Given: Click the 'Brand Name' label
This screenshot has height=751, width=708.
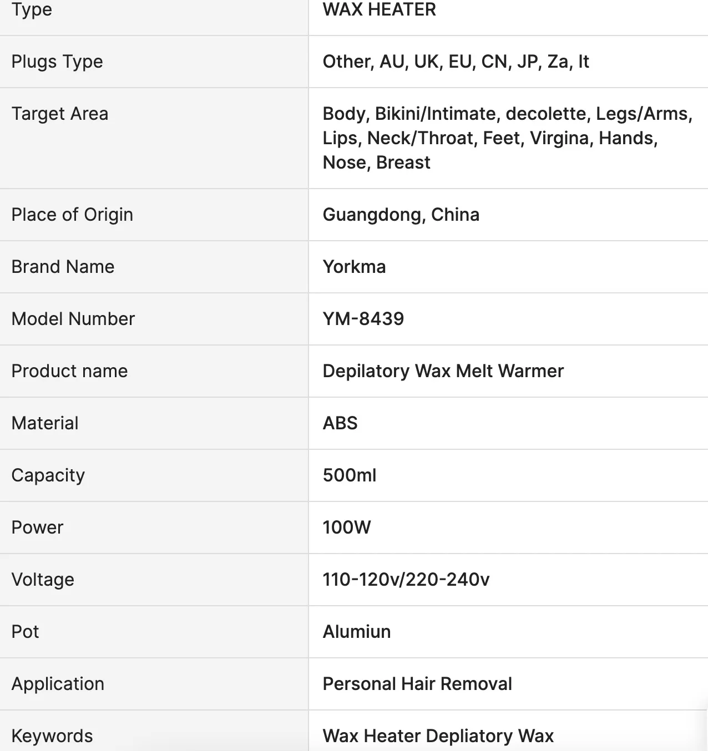Looking at the screenshot, I should 63,267.
